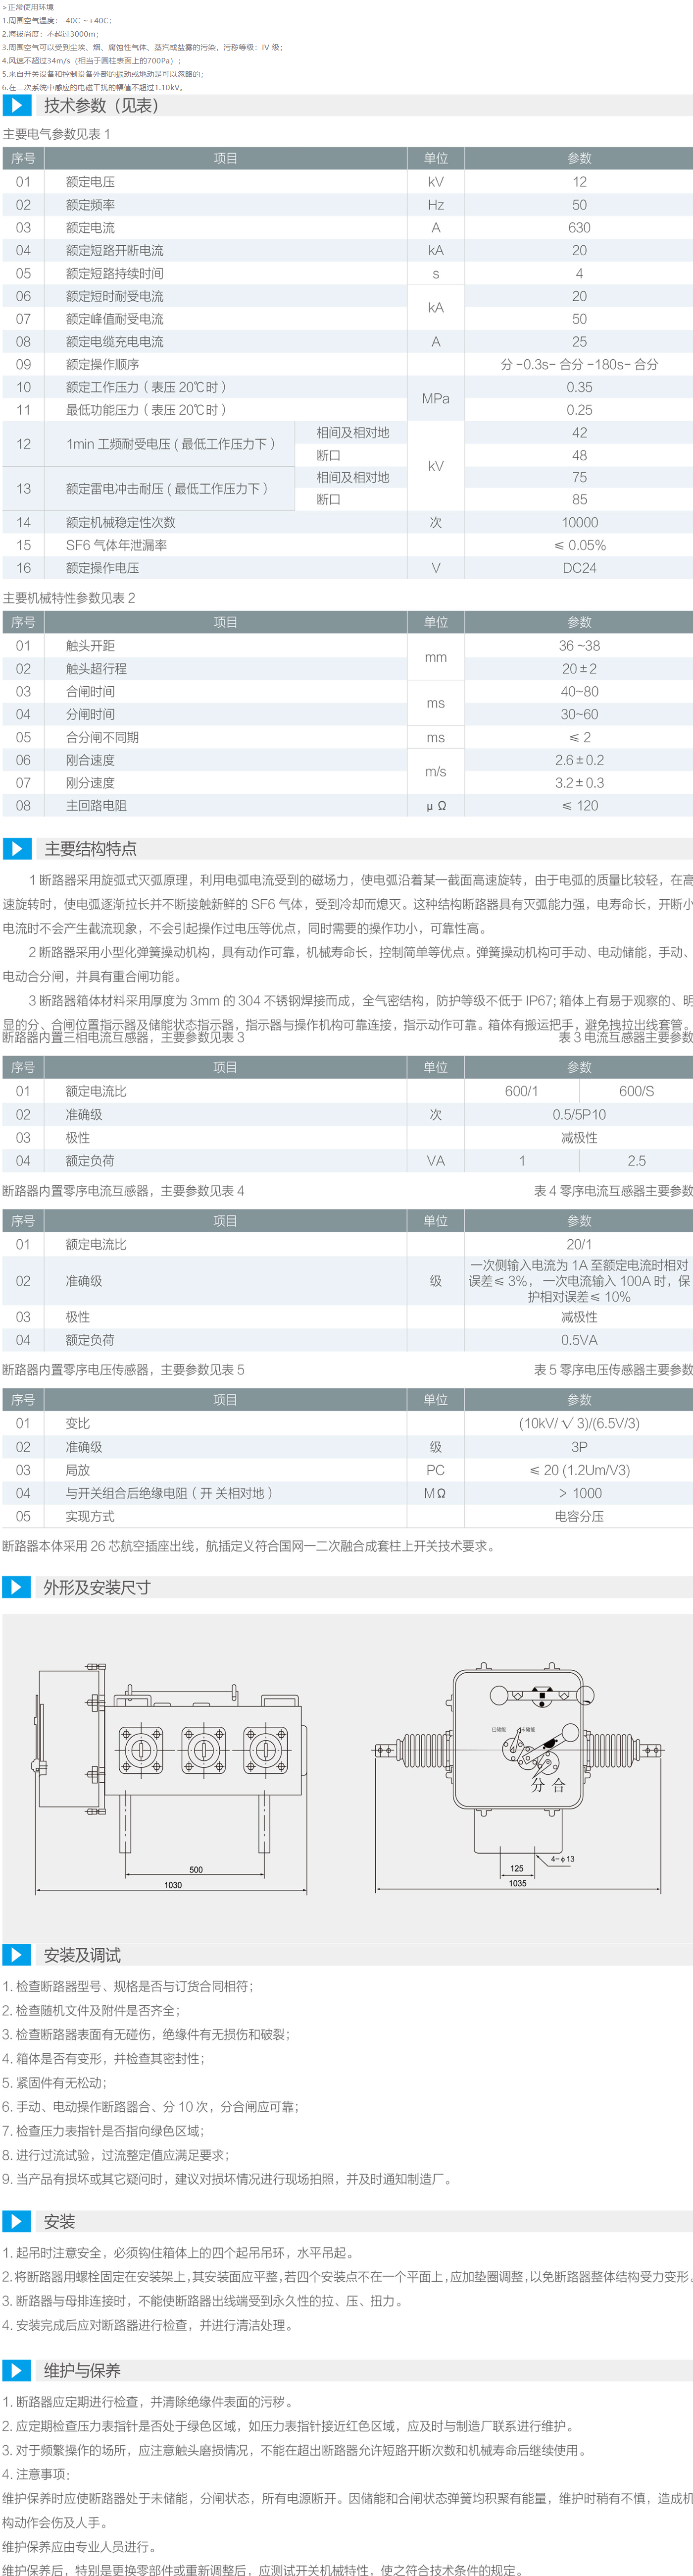
Task: Click the blue arrow icon beside 维护与保养
Action: coord(17,2370)
